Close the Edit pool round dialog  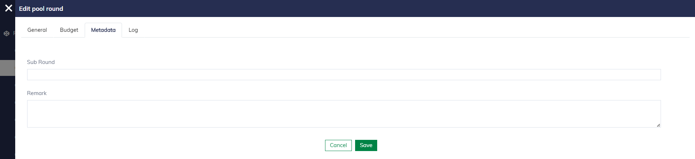pyautogui.click(x=9, y=8)
